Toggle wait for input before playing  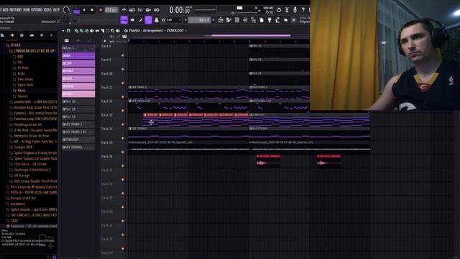tap(132, 9)
